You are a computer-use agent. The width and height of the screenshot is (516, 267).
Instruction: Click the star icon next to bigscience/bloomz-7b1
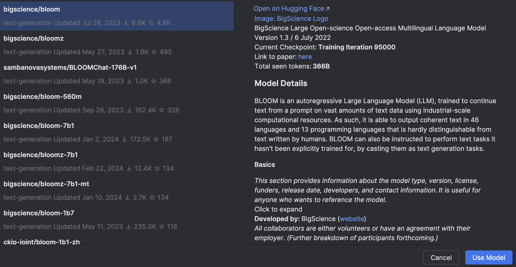pyautogui.click(x=157, y=168)
